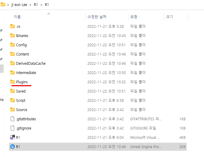This screenshot has height=157, width=204.
Task: Click Intermediate modified date 오전 10:50
Action: point(106,73)
